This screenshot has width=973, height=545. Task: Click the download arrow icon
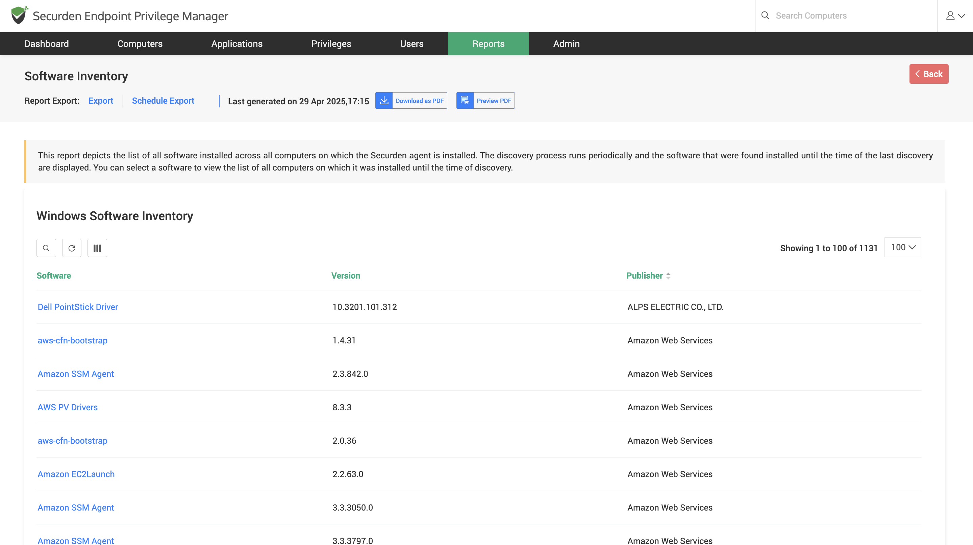pos(384,100)
